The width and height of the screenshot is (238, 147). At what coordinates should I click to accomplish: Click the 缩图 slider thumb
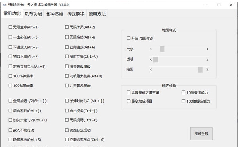point(200,70)
